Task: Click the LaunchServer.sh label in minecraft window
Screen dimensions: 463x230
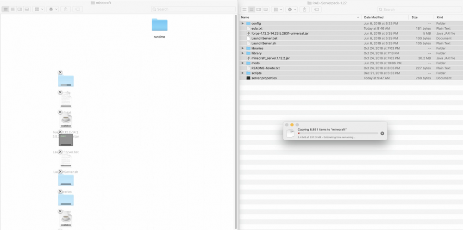Action: coord(66,172)
